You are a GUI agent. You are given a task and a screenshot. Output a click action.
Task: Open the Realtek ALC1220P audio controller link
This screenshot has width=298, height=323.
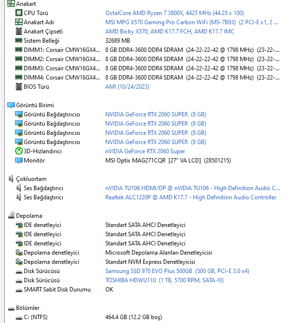(x=191, y=197)
